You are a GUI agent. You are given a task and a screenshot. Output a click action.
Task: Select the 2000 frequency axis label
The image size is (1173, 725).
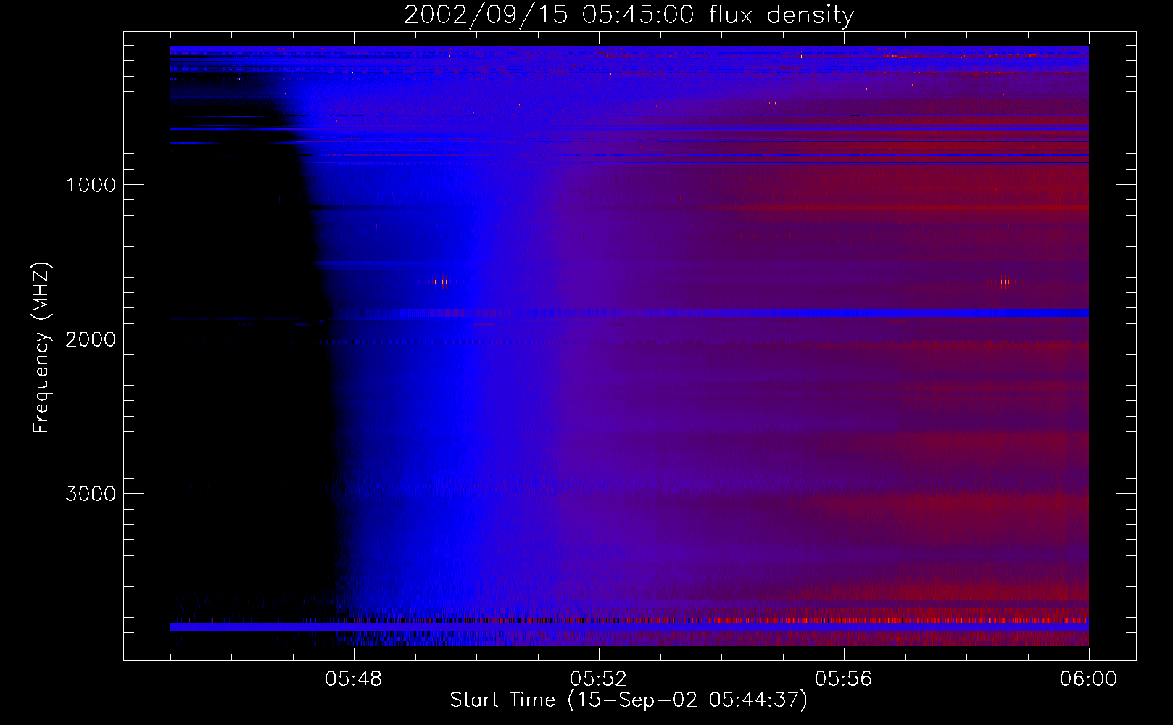[91, 339]
